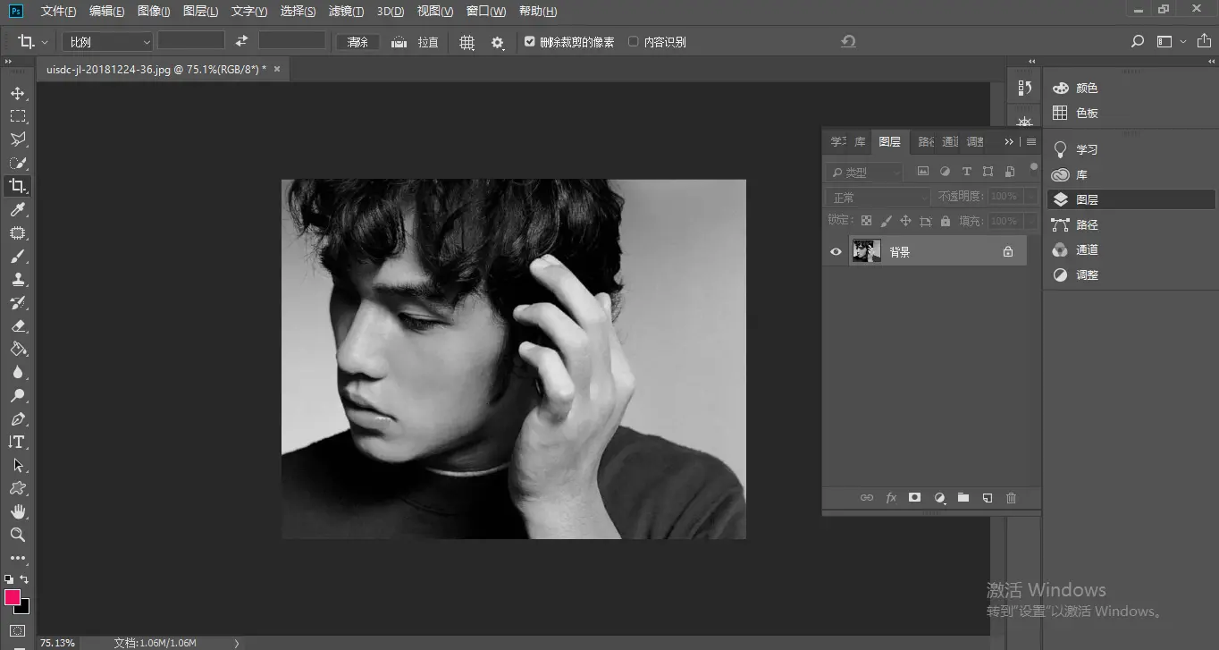
Task: Select the Zoom tool
Action: click(18, 535)
